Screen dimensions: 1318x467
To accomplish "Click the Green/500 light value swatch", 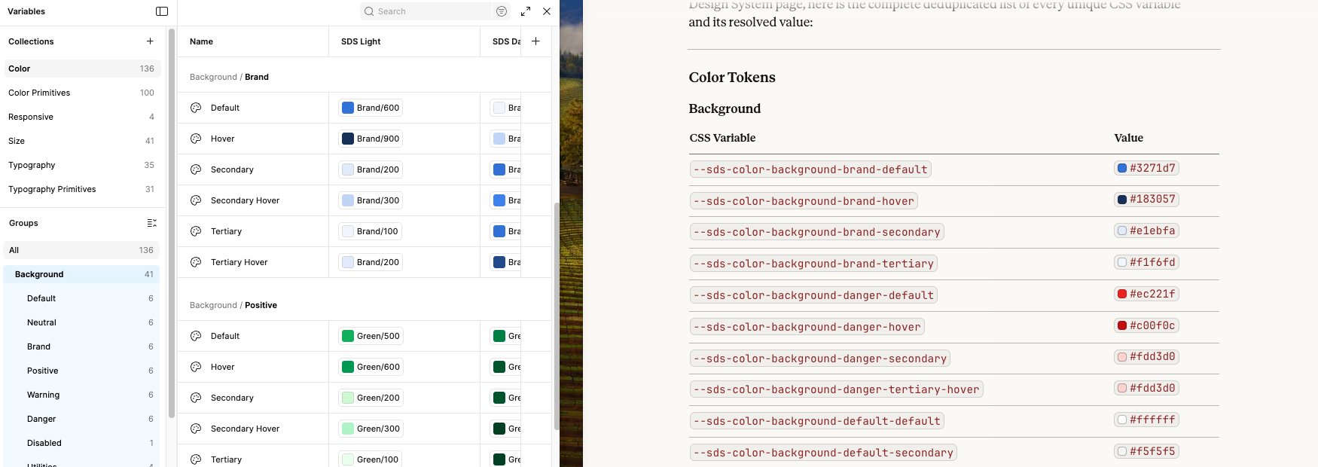I will (348, 336).
